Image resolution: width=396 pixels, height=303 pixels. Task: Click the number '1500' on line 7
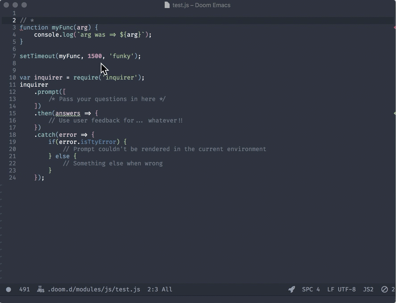click(95, 56)
